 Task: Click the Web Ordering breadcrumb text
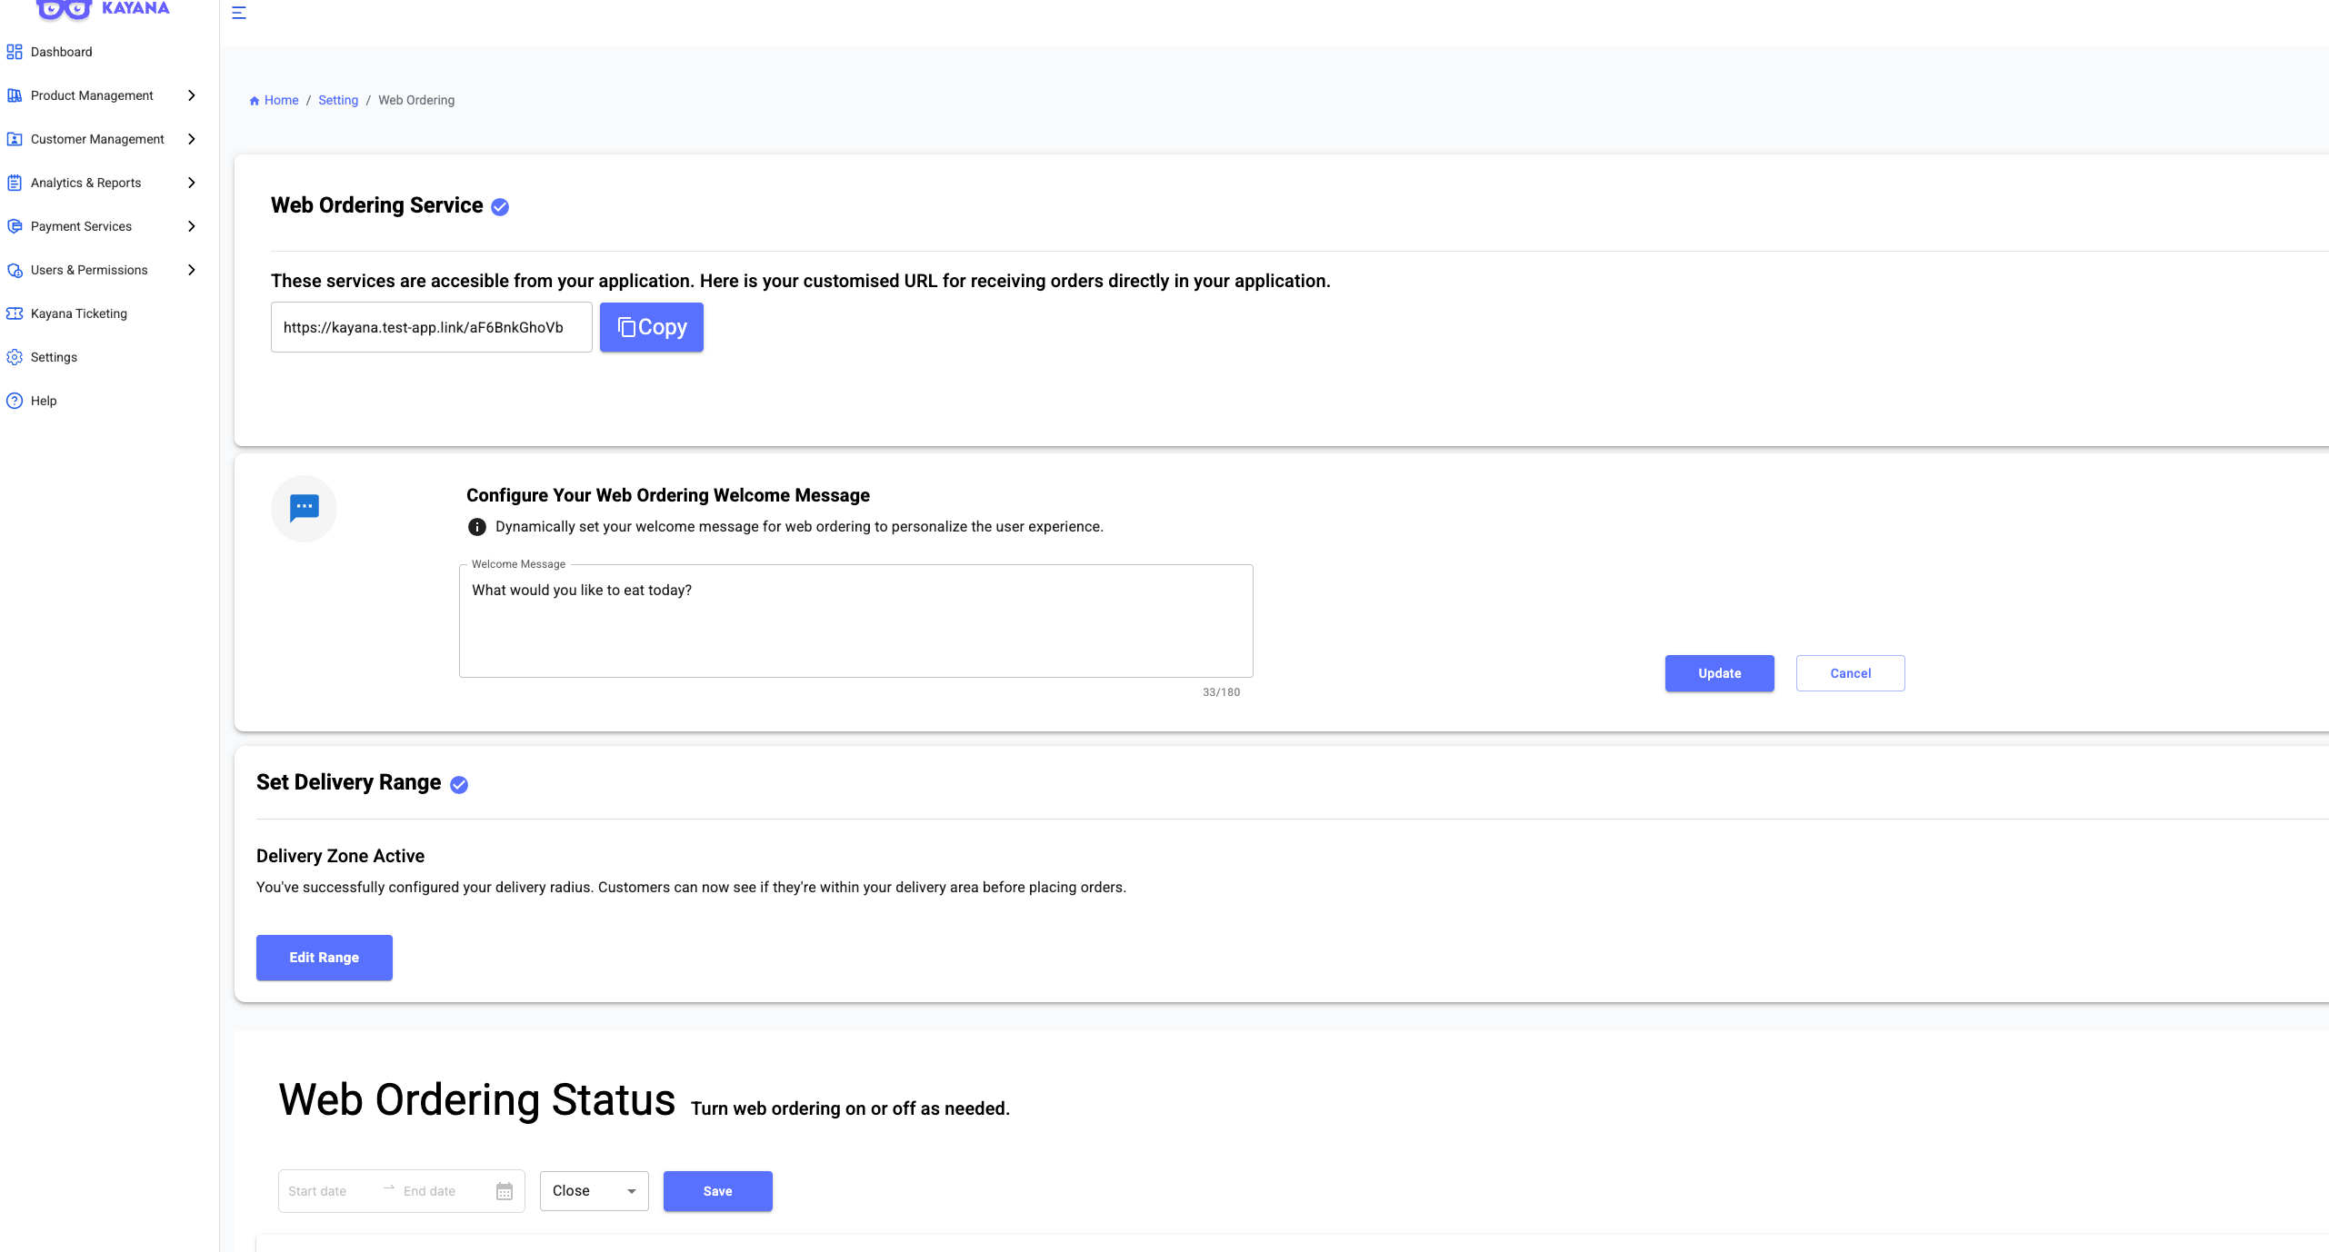tap(416, 100)
